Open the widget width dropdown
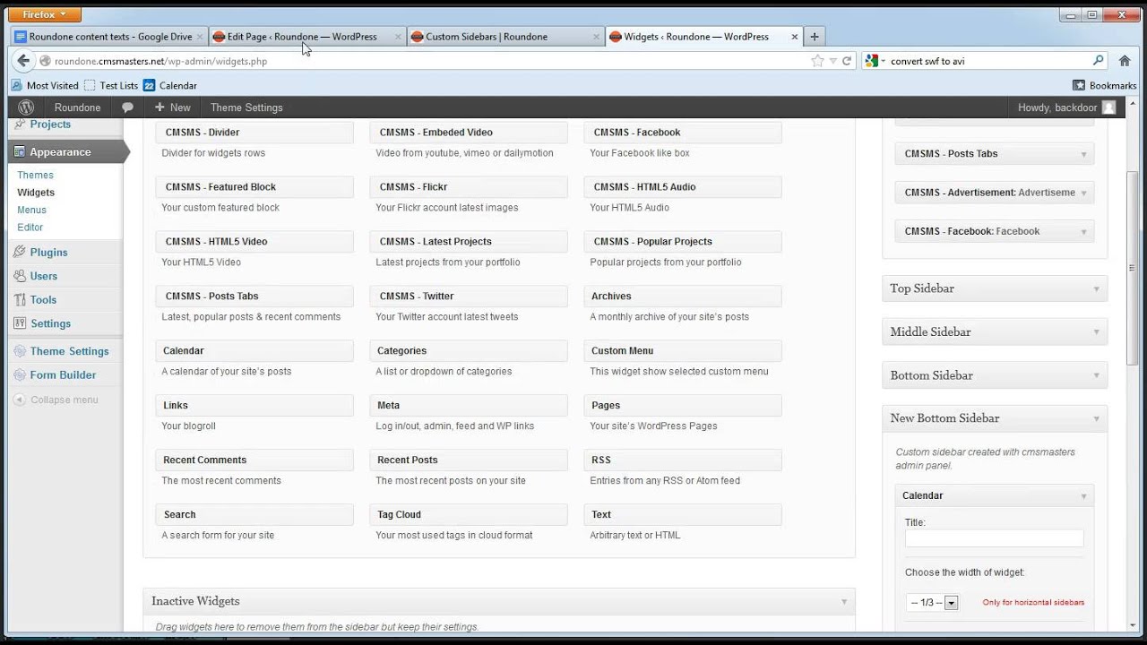This screenshot has width=1147, height=645. tap(933, 603)
